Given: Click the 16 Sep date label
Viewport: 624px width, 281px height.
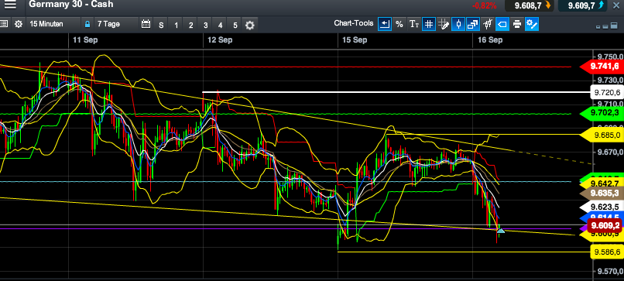Looking at the screenshot, I should [x=489, y=39].
